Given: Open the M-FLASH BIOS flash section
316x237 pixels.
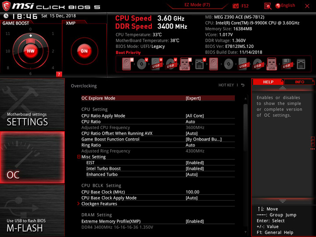Looking at the screenshot, I should pyautogui.click(x=32, y=210).
